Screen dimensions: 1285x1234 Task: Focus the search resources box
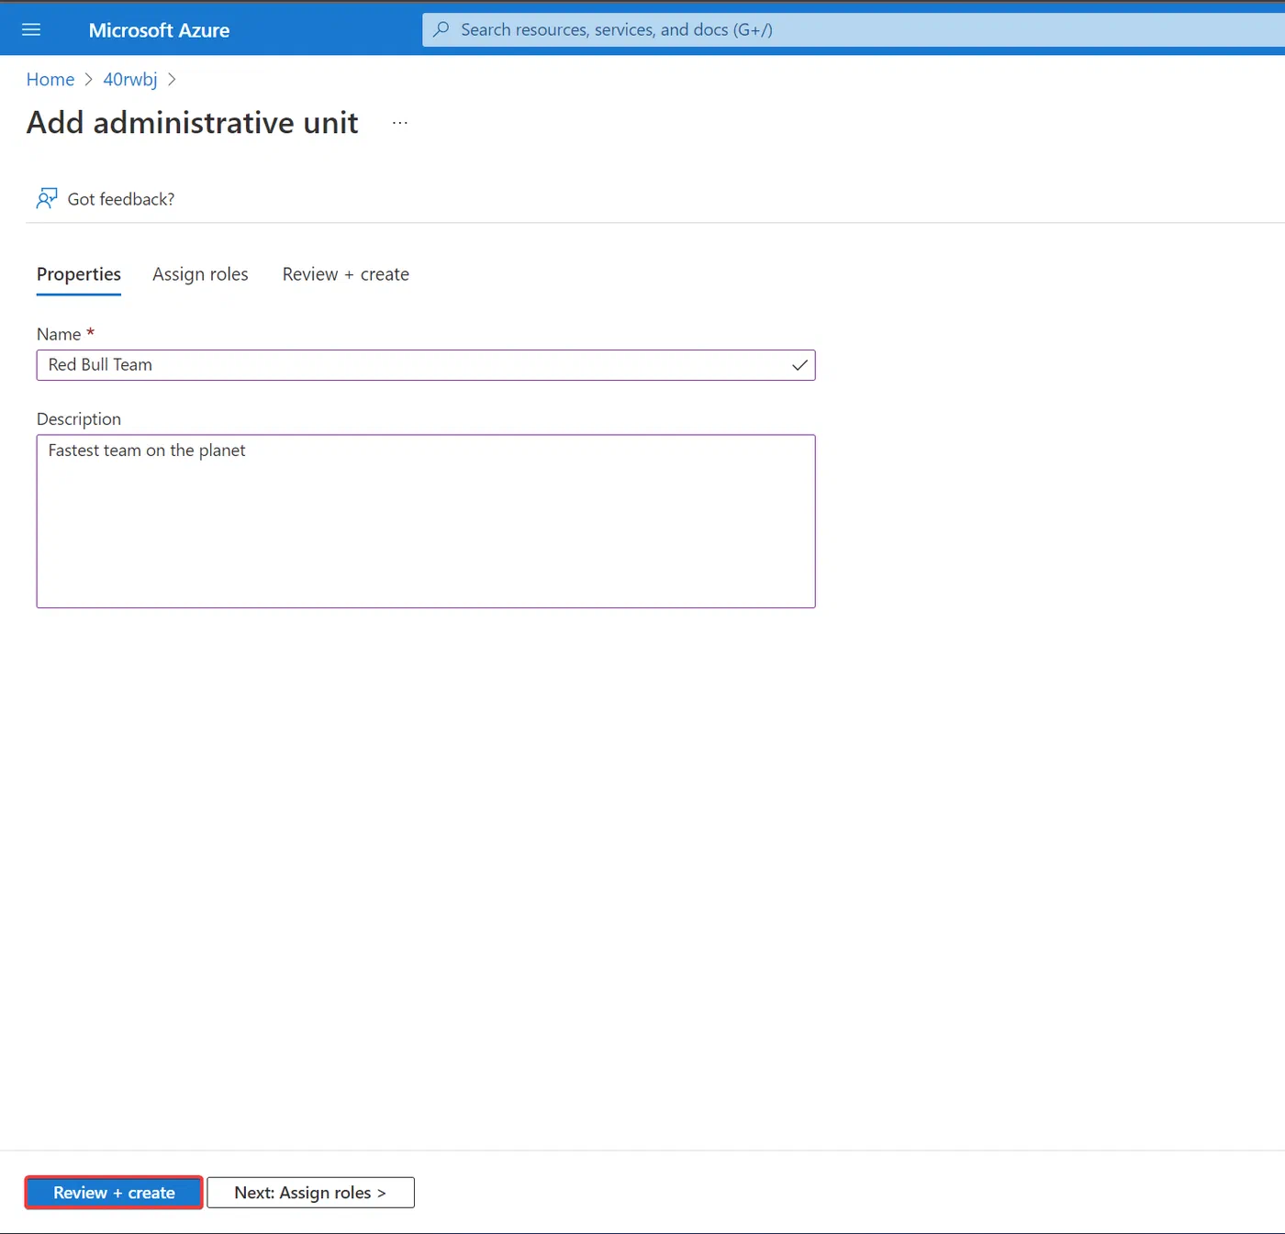pos(854,29)
